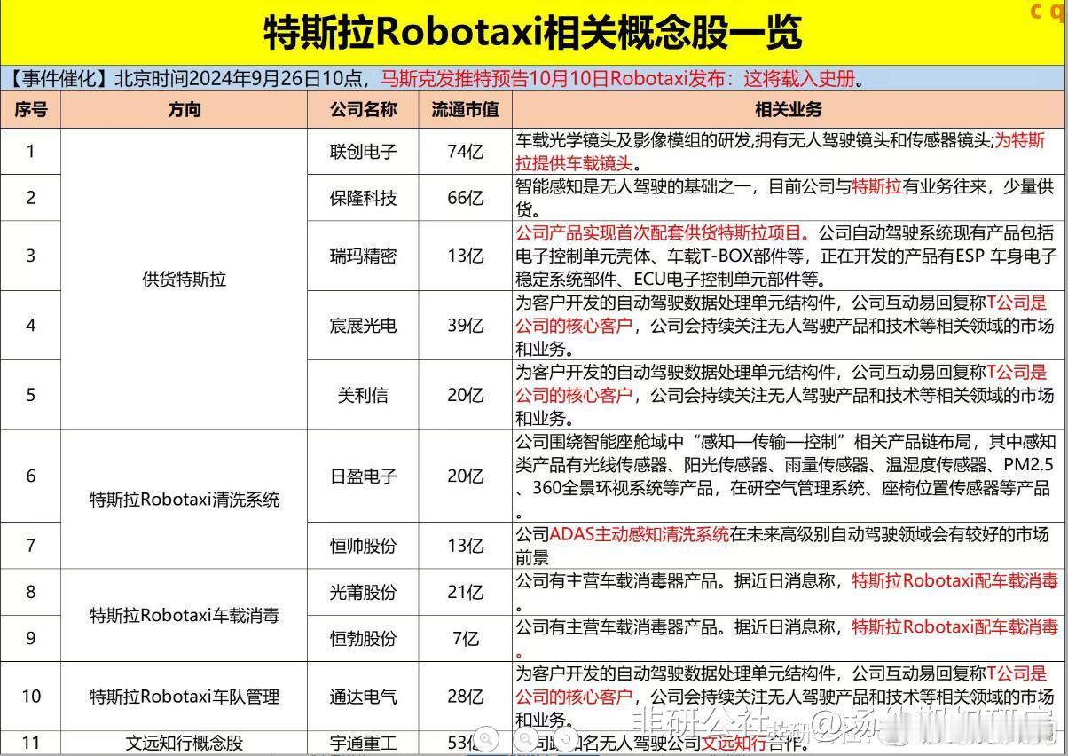Click the 特斯拉Robotaxi车载消毒 direction cell
Screen dimensions: 1068x756
click(x=184, y=615)
